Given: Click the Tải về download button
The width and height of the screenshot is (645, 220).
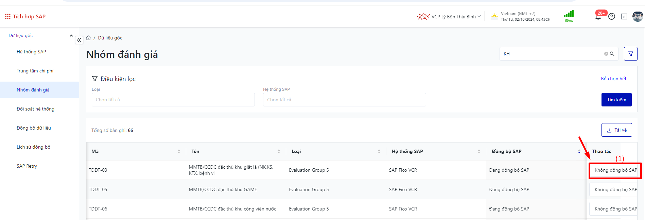Looking at the screenshot, I should point(616,130).
